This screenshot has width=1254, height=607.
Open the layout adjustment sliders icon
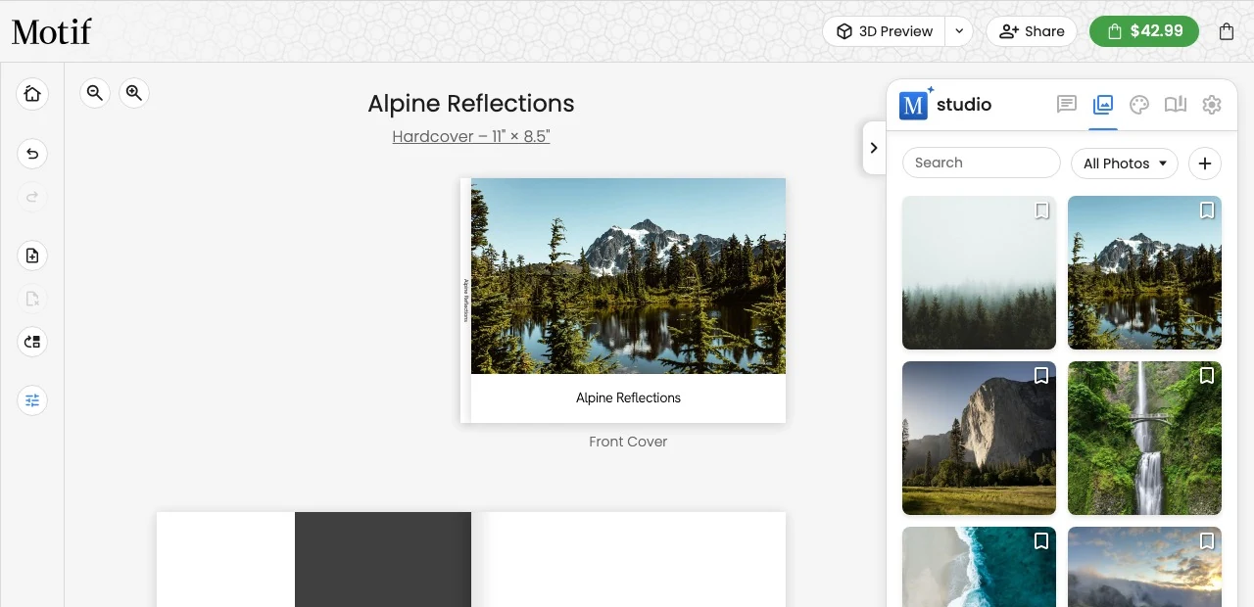tap(32, 400)
